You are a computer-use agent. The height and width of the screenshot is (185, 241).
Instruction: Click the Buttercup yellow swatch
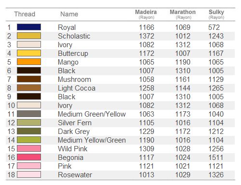click(29, 53)
